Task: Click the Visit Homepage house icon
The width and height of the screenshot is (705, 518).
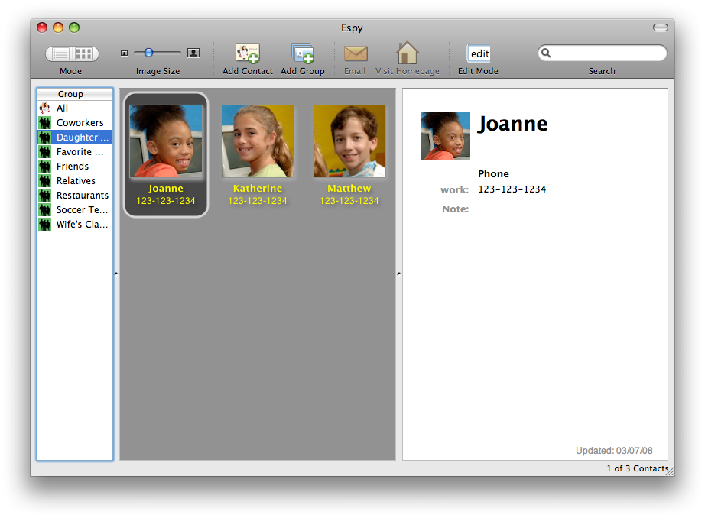Action: click(407, 53)
